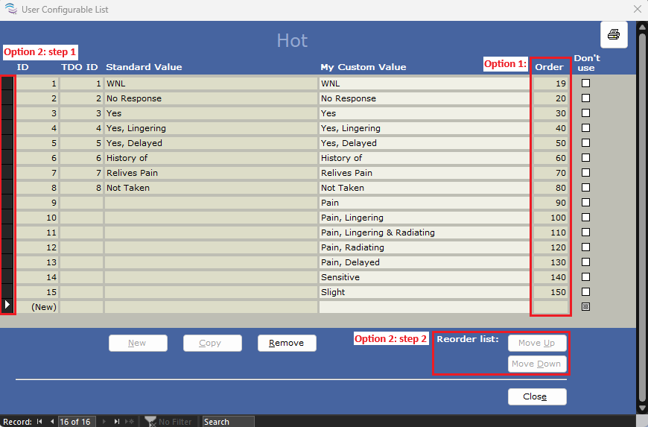
Task: Click the printer icon
Action: point(614,34)
